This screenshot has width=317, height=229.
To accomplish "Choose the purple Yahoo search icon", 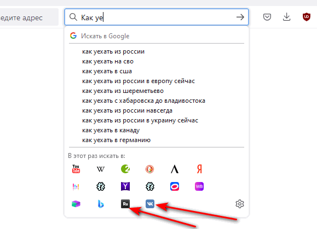I will (x=125, y=186).
